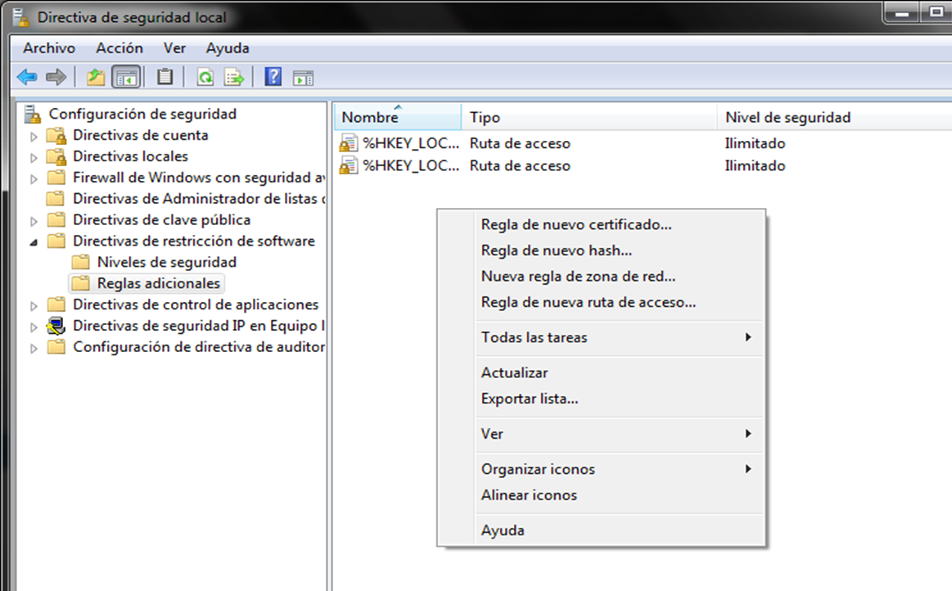952x591 pixels.
Task: Choose Regla de nuevo hash from context menu
Action: (556, 250)
